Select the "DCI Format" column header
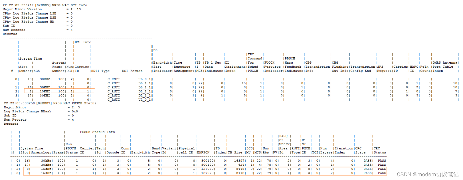 (x=132, y=71)
